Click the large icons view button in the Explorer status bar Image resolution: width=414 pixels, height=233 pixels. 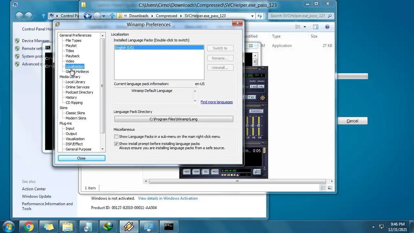330,188
